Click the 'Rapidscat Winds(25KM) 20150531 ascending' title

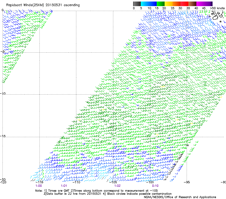[x=43, y=5]
